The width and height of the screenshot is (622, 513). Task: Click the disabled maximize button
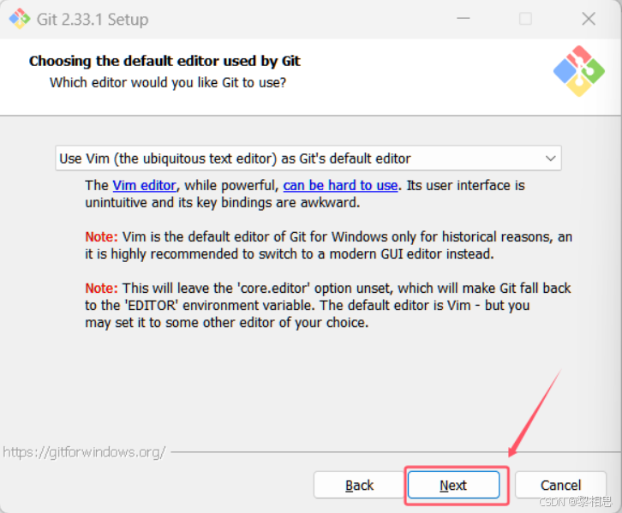tap(525, 19)
